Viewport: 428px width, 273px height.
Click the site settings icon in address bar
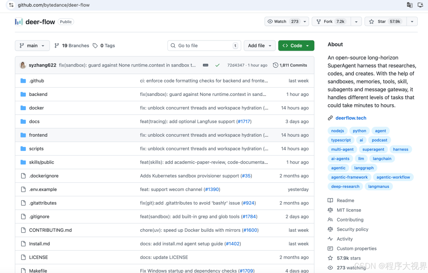tap(11, 5)
